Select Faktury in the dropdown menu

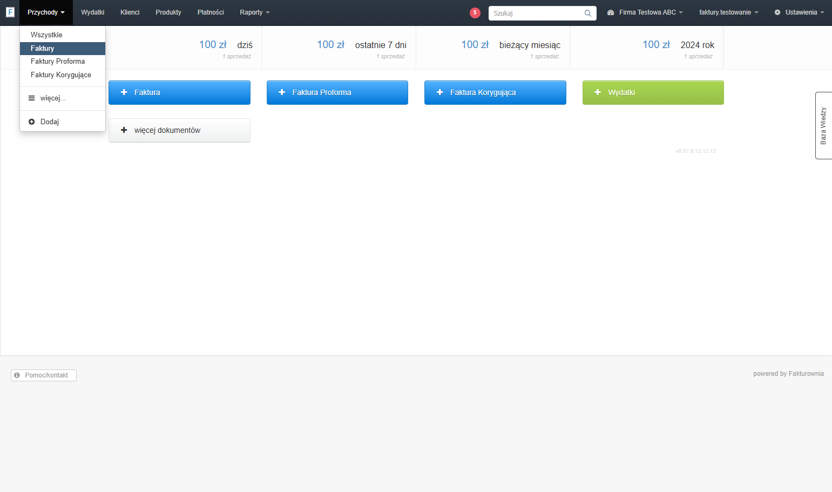click(63, 49)
